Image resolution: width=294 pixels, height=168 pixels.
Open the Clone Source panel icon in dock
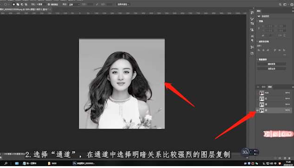[252, 30]
